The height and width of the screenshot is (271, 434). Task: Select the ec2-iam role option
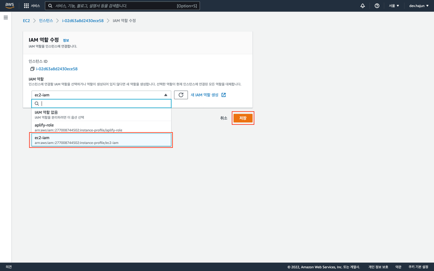101,140
